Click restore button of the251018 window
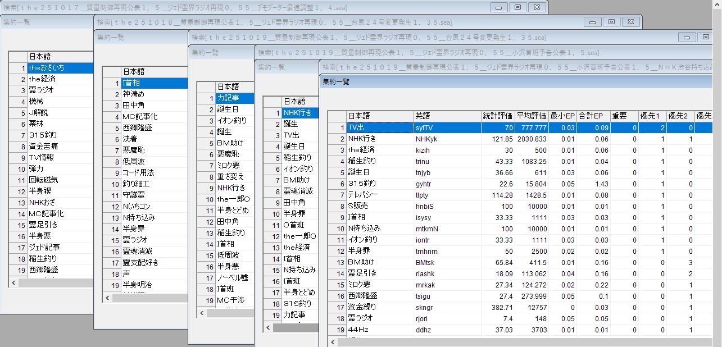The height and width of the screenshot is (347, 722). pyautogui.click(x=611, y=22)
